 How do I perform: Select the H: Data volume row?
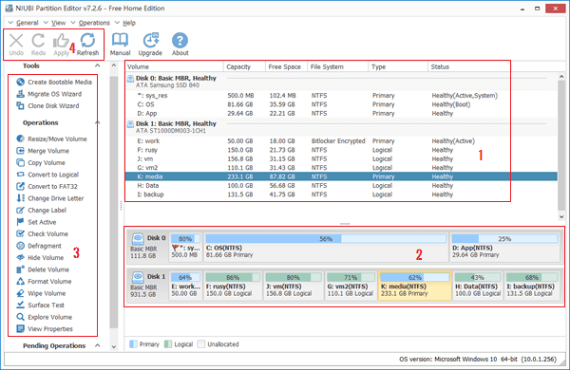[x=341, y=186]
